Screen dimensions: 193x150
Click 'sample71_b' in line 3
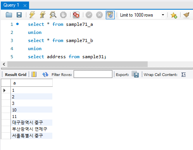click(79, 40)
